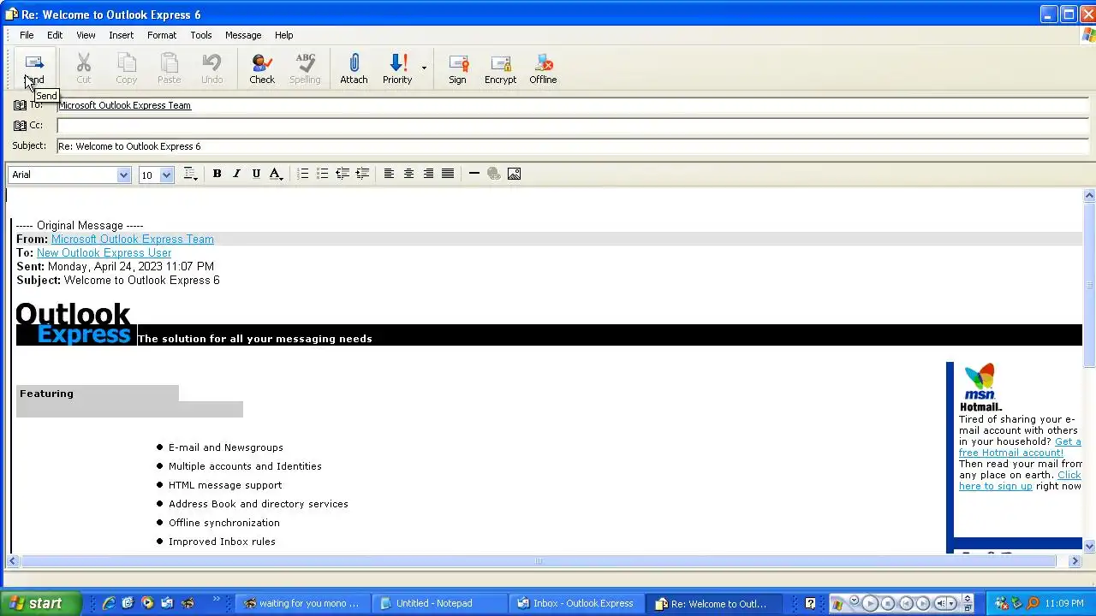
Task: Click the taskbar media player mute button
Action: 942,603
